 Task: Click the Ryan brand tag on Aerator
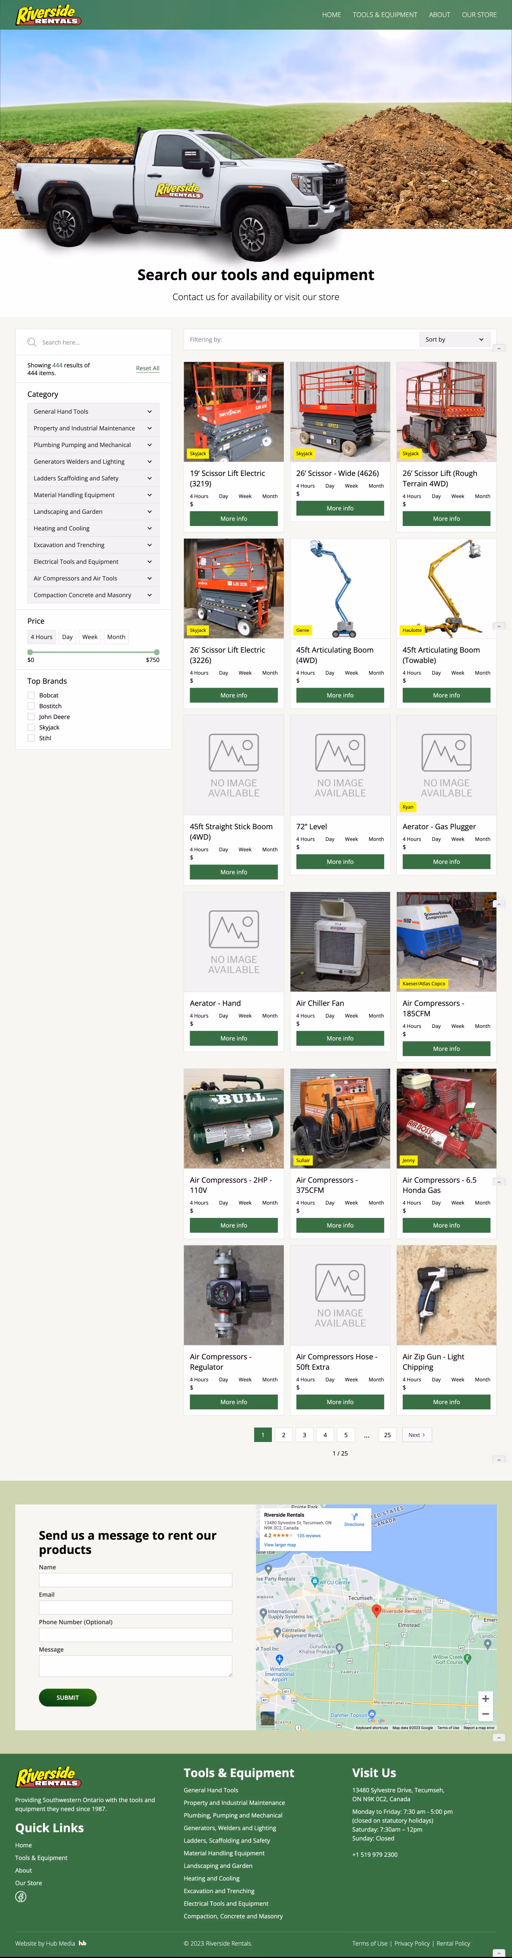tap(408, 807)
